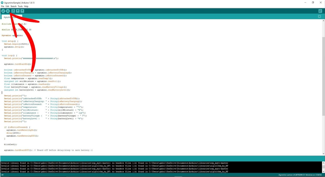This screenshot has height=177, width=325.
Task: Maximize or restore the Arduino window
Action: pos(313,2)
